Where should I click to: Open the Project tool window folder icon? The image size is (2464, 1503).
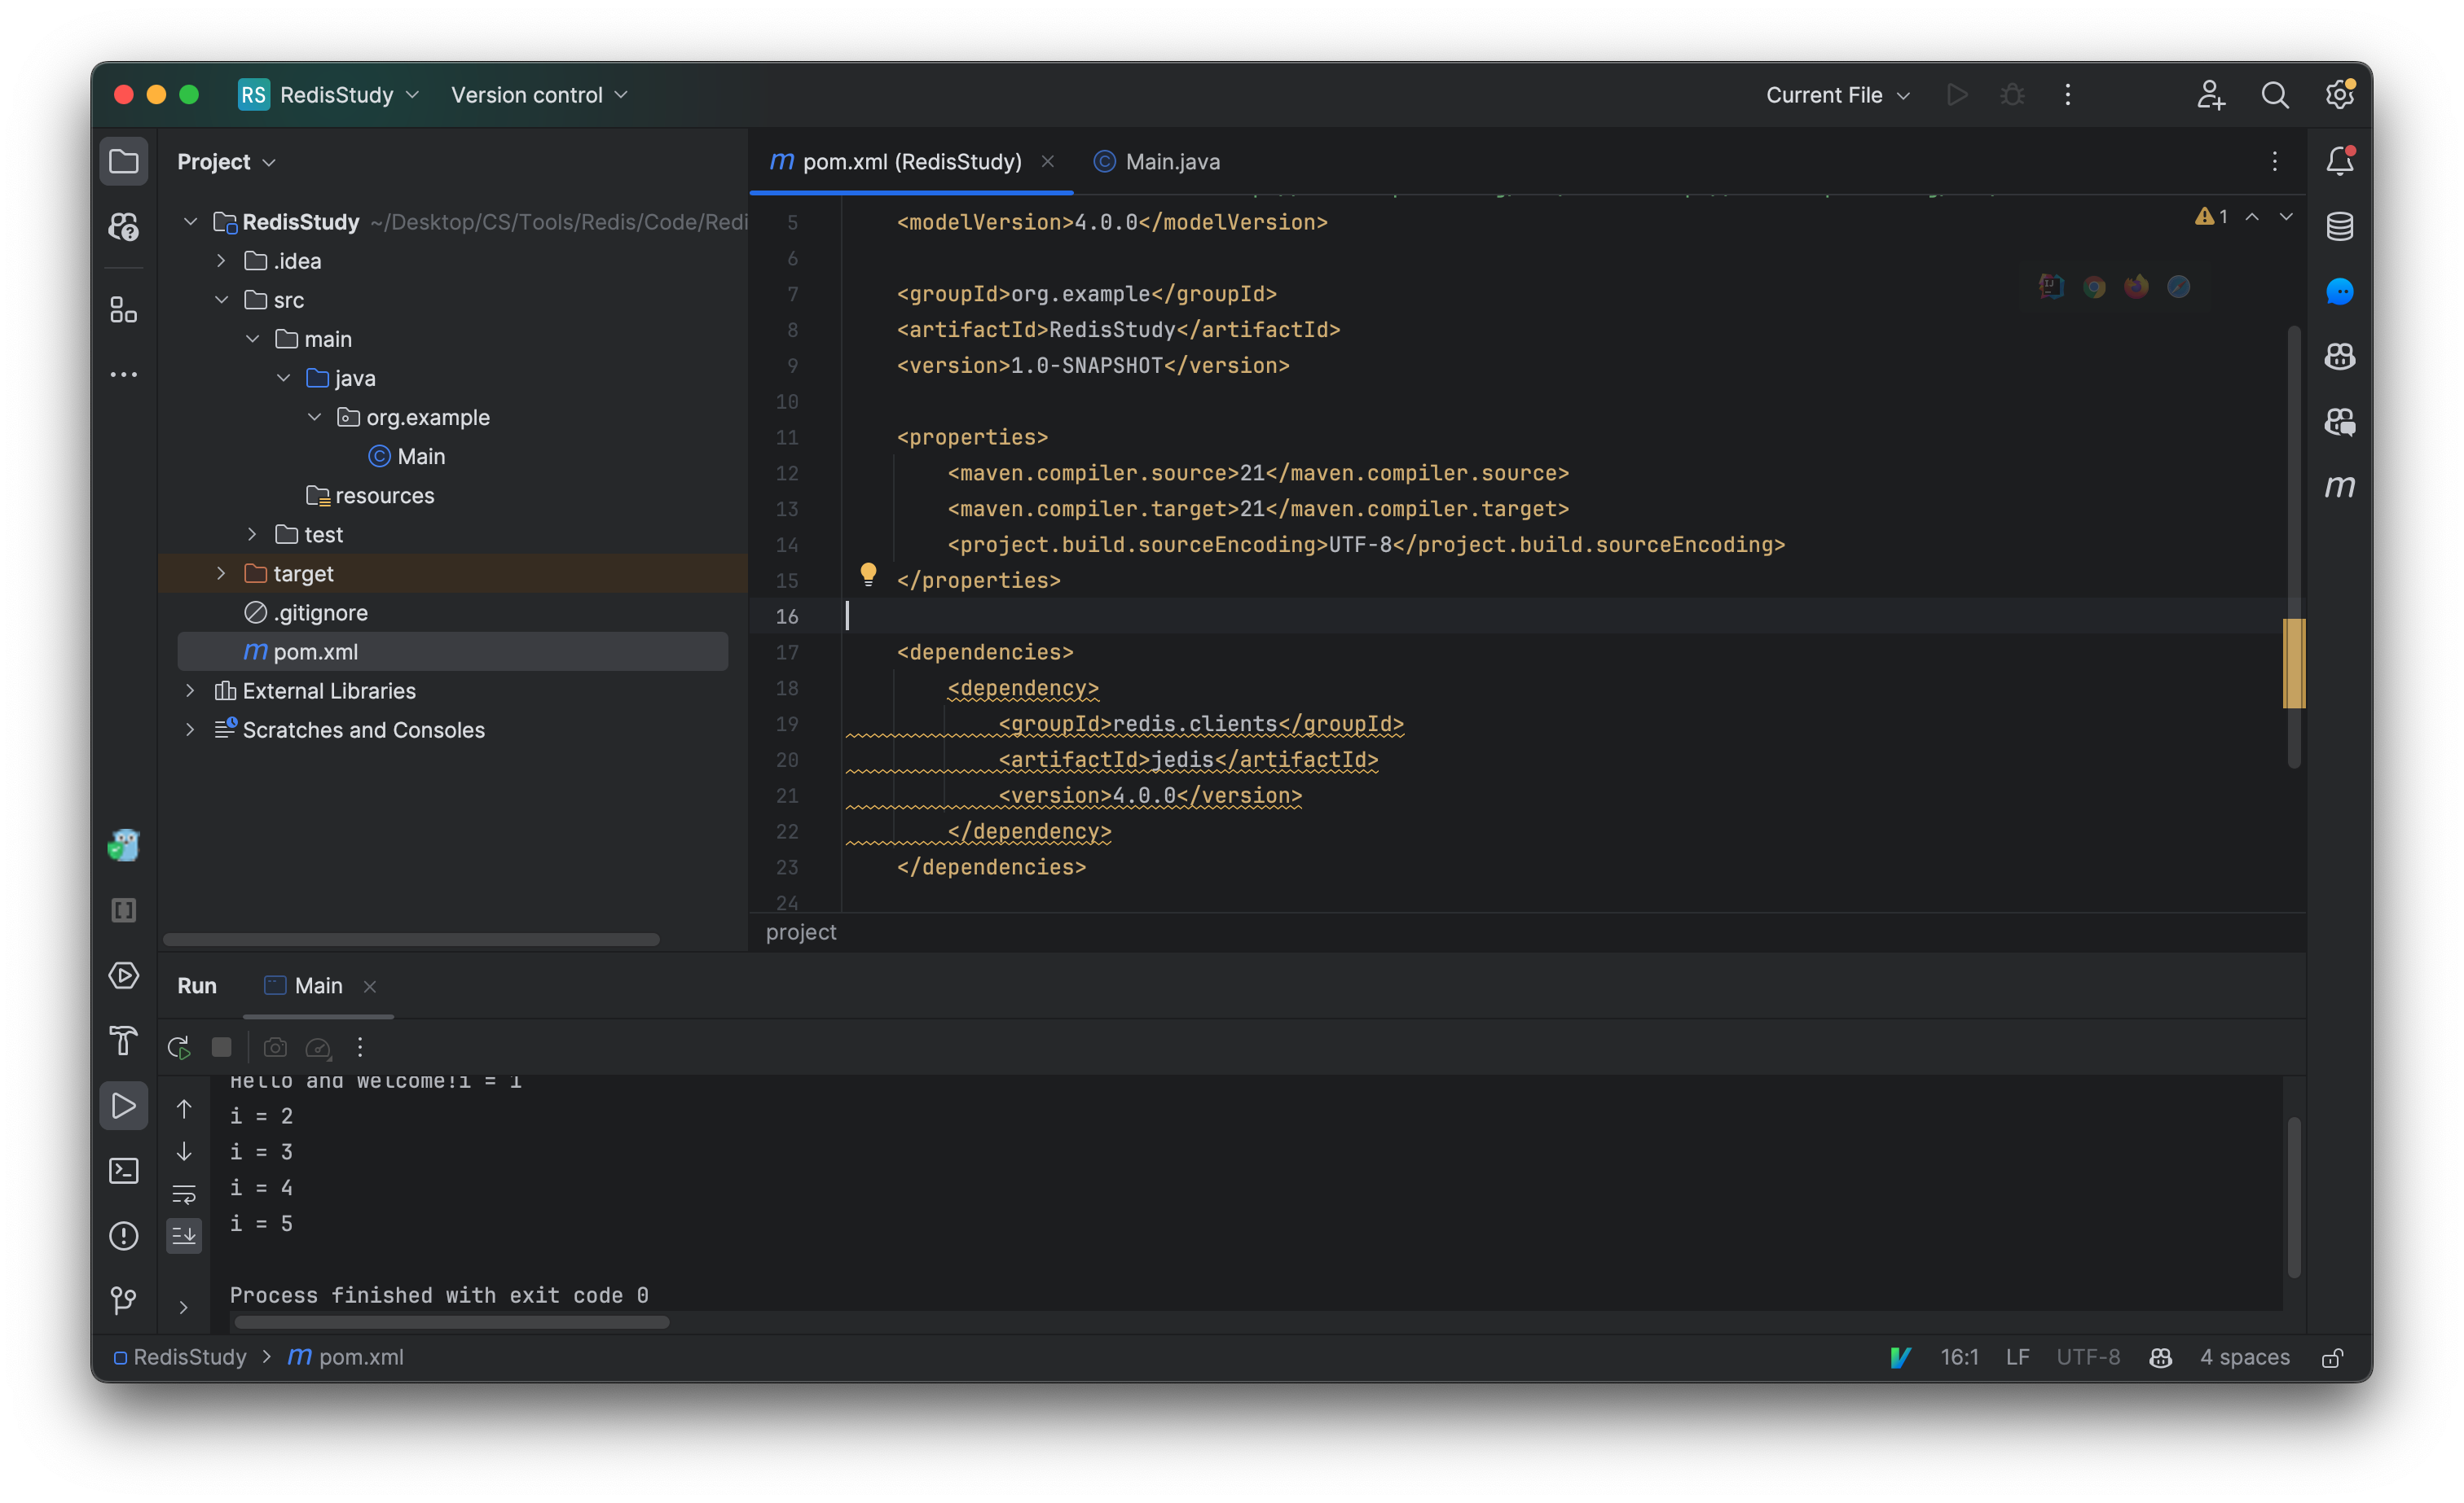123,161
